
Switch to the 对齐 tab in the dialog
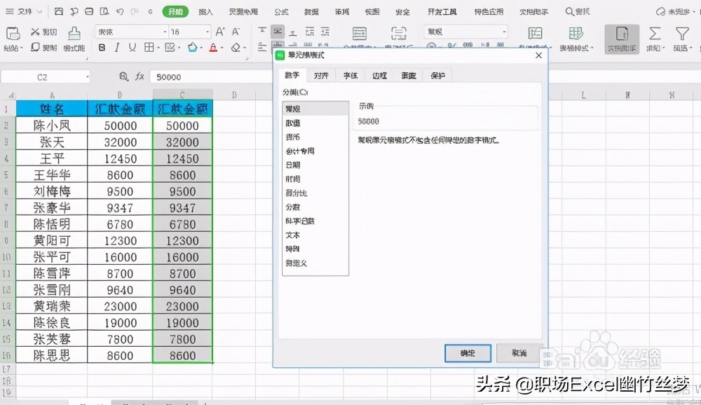(321, 75)
